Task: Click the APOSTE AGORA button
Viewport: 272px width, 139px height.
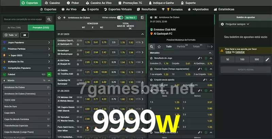Action: pyautogui.click(x=245, y=69)
